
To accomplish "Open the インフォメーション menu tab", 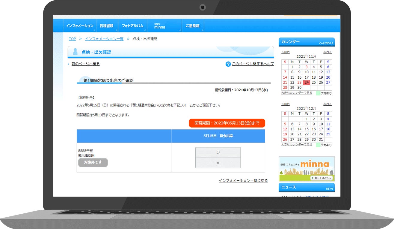I will (x=80, y=26).
